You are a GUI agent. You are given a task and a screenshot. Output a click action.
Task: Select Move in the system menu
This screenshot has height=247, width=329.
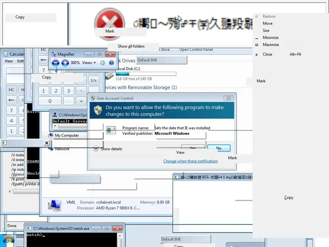pos(268,23)
